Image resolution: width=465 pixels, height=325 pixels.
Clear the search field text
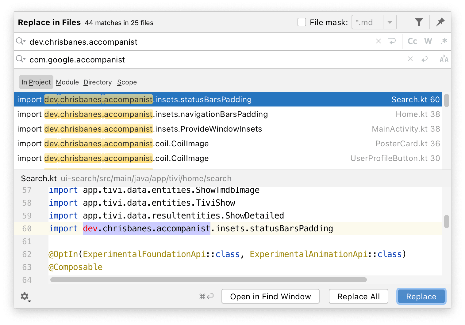pos(379,41)
